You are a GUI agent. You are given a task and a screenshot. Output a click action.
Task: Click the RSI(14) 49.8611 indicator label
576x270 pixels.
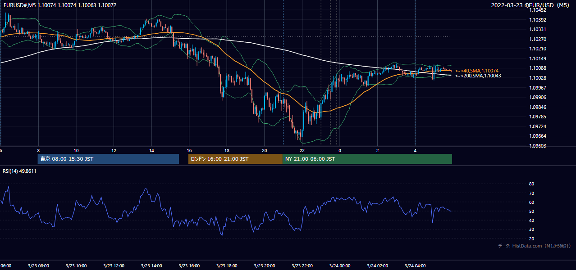click(x=19, y=171)
